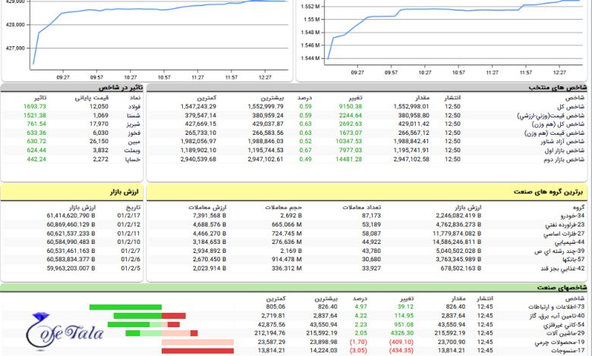Screen dimensions: 592x356
Task: Click the 01/2/17 market value date row
Action: [130, 216]
